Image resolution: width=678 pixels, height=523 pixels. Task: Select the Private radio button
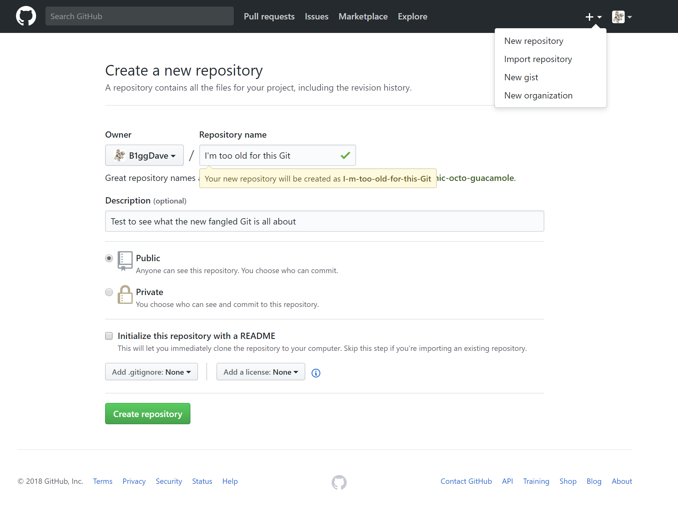pos(109,292)
